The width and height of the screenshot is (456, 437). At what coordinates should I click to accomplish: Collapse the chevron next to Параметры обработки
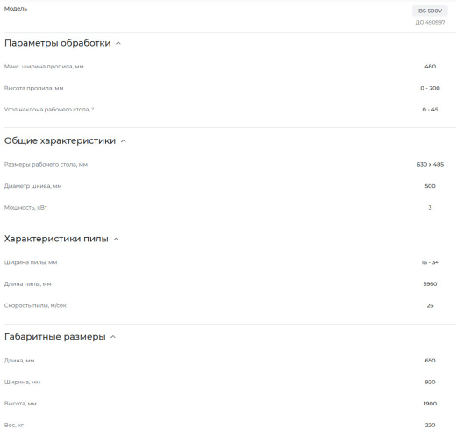118,43
